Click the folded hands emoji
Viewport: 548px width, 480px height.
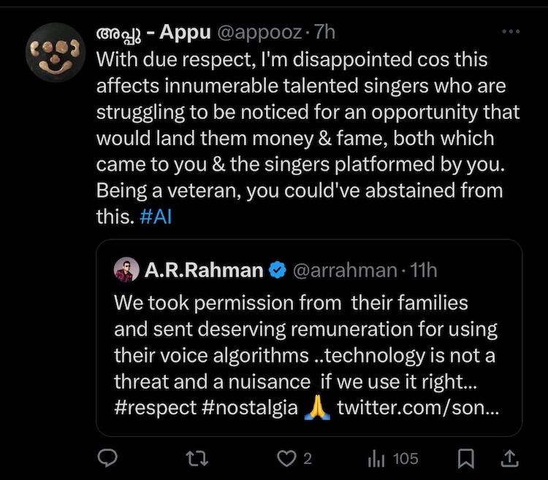[x=318, y=407]
